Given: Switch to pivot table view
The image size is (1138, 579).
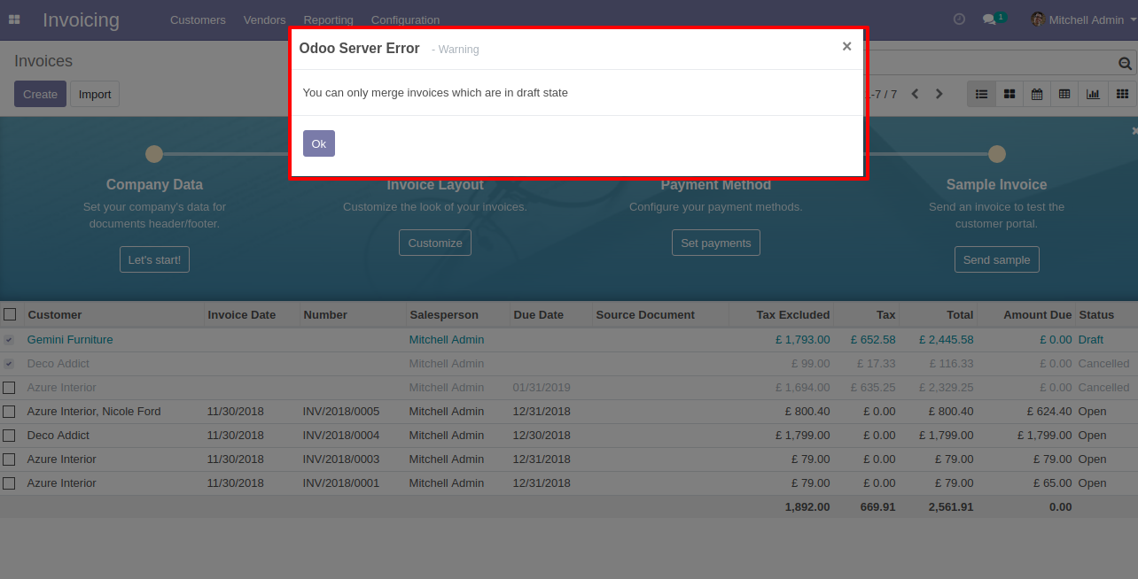Looking at the screenshot, I should pos(1064,94).
